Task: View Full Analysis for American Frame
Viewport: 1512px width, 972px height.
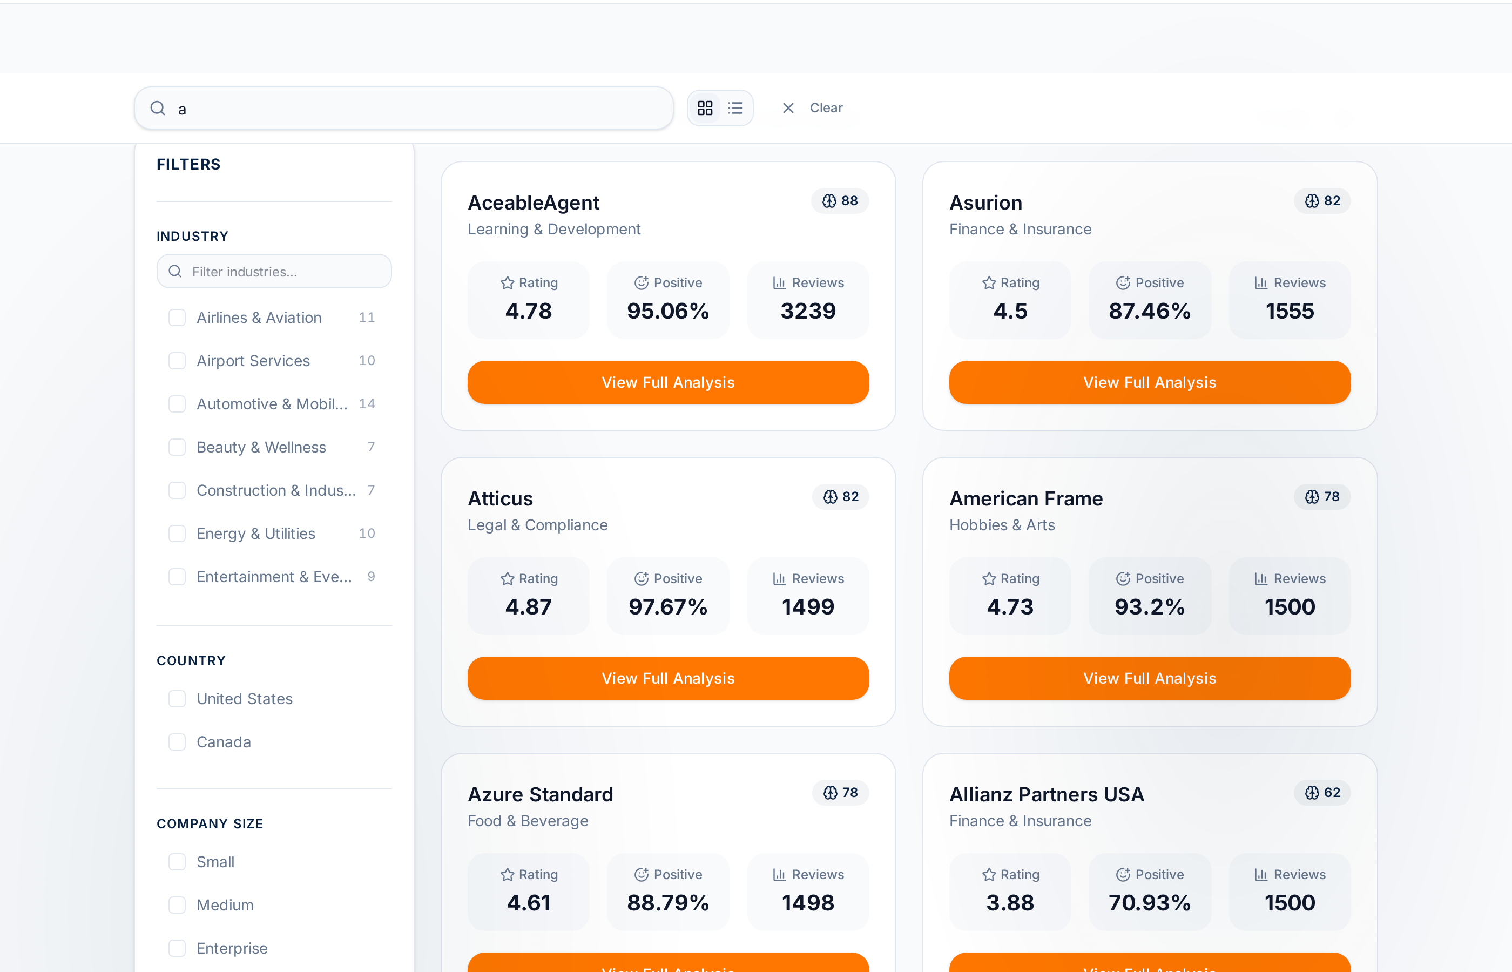Action: point(1150,678)
